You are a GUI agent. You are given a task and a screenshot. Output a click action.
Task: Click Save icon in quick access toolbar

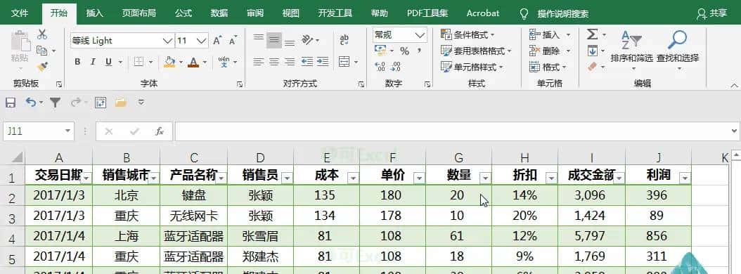11,102
